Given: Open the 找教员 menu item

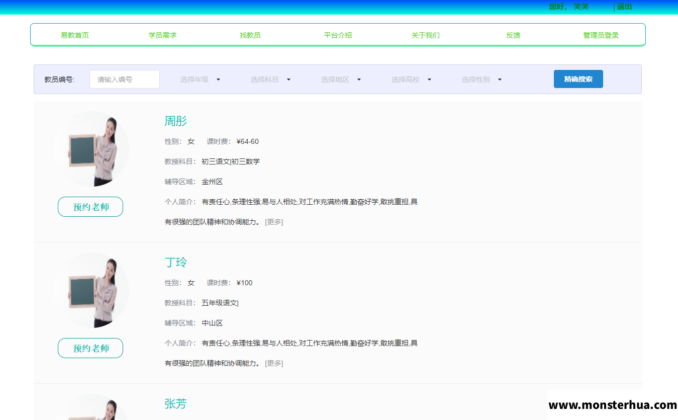Looking at the screenshot, I should click(x=250, y=35).
